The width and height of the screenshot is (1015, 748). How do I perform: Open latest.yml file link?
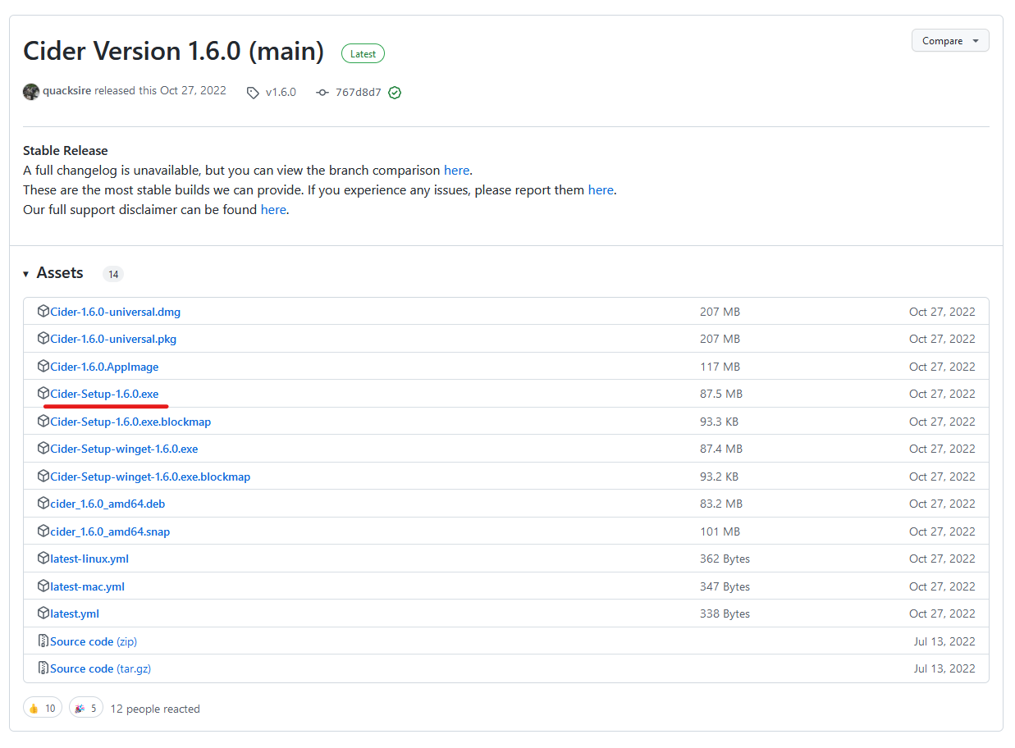(75, 613)
